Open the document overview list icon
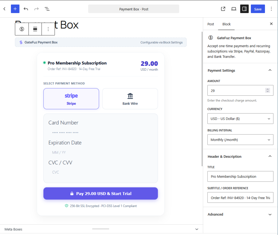This screenshot has height=235, width=278. (47, 9)
